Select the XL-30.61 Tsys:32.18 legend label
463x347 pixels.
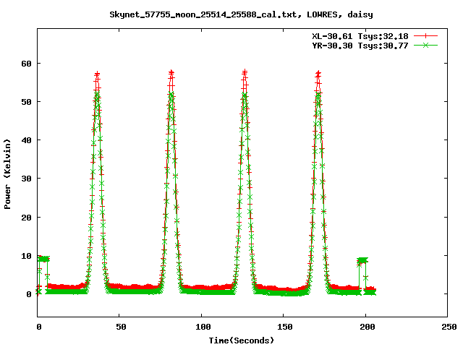click(357, 35)
